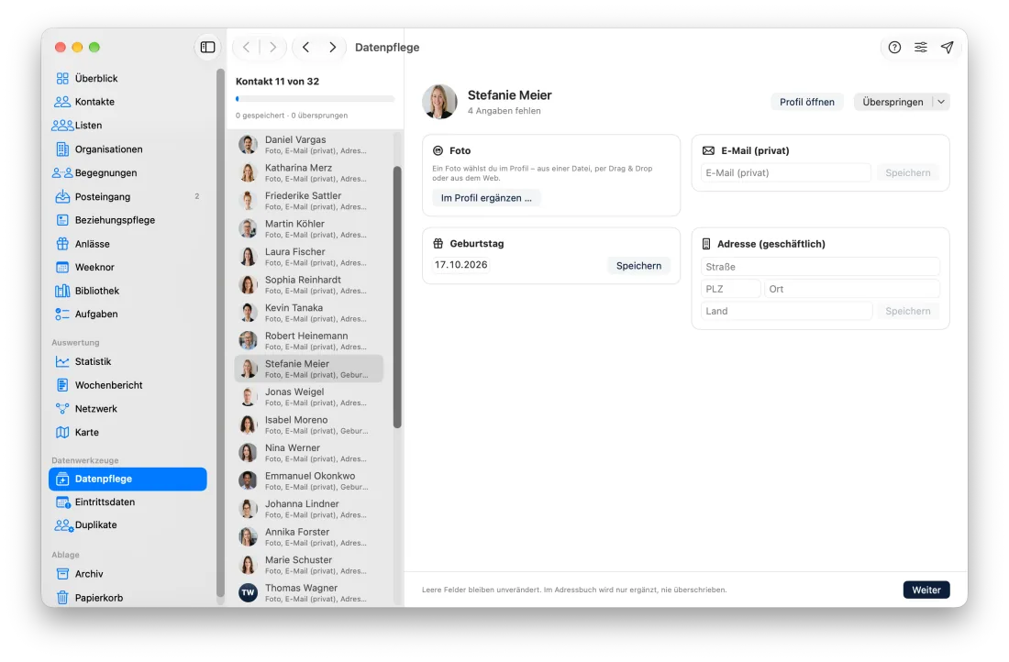Click the Netzwerk nodes icon
The image size is (1009, 662).
(x=62, y=409)
